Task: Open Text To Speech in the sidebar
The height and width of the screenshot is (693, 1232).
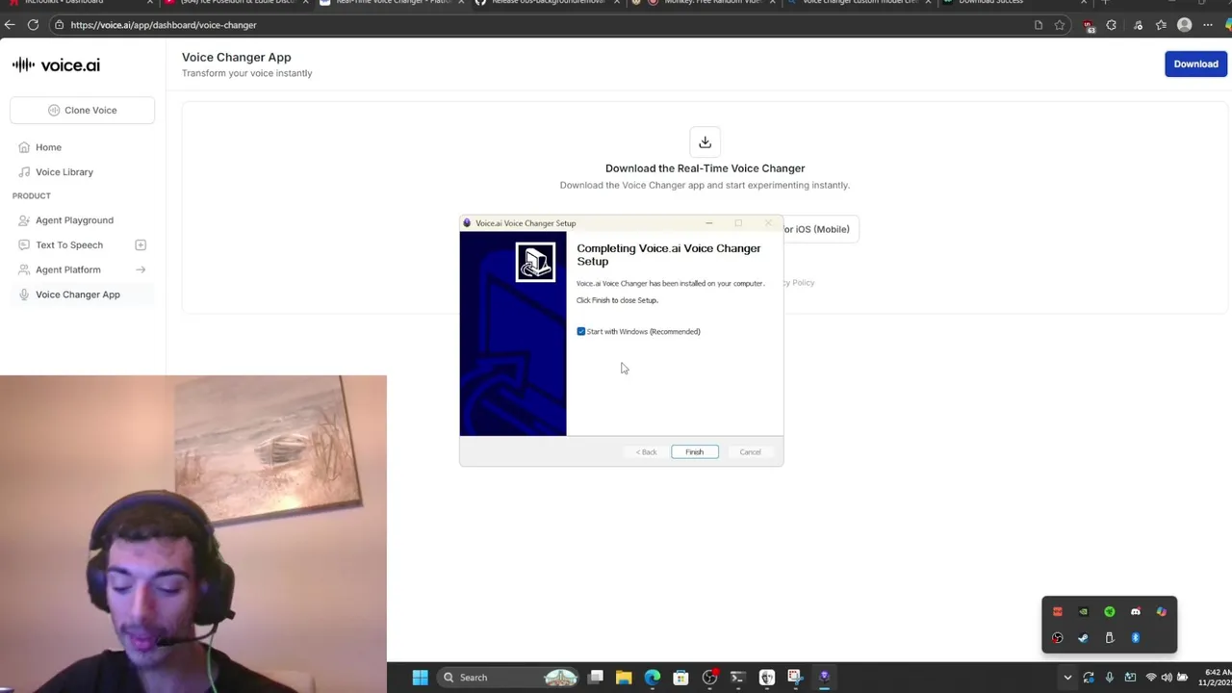Action: pyautogui.click(x=69, y=244)
